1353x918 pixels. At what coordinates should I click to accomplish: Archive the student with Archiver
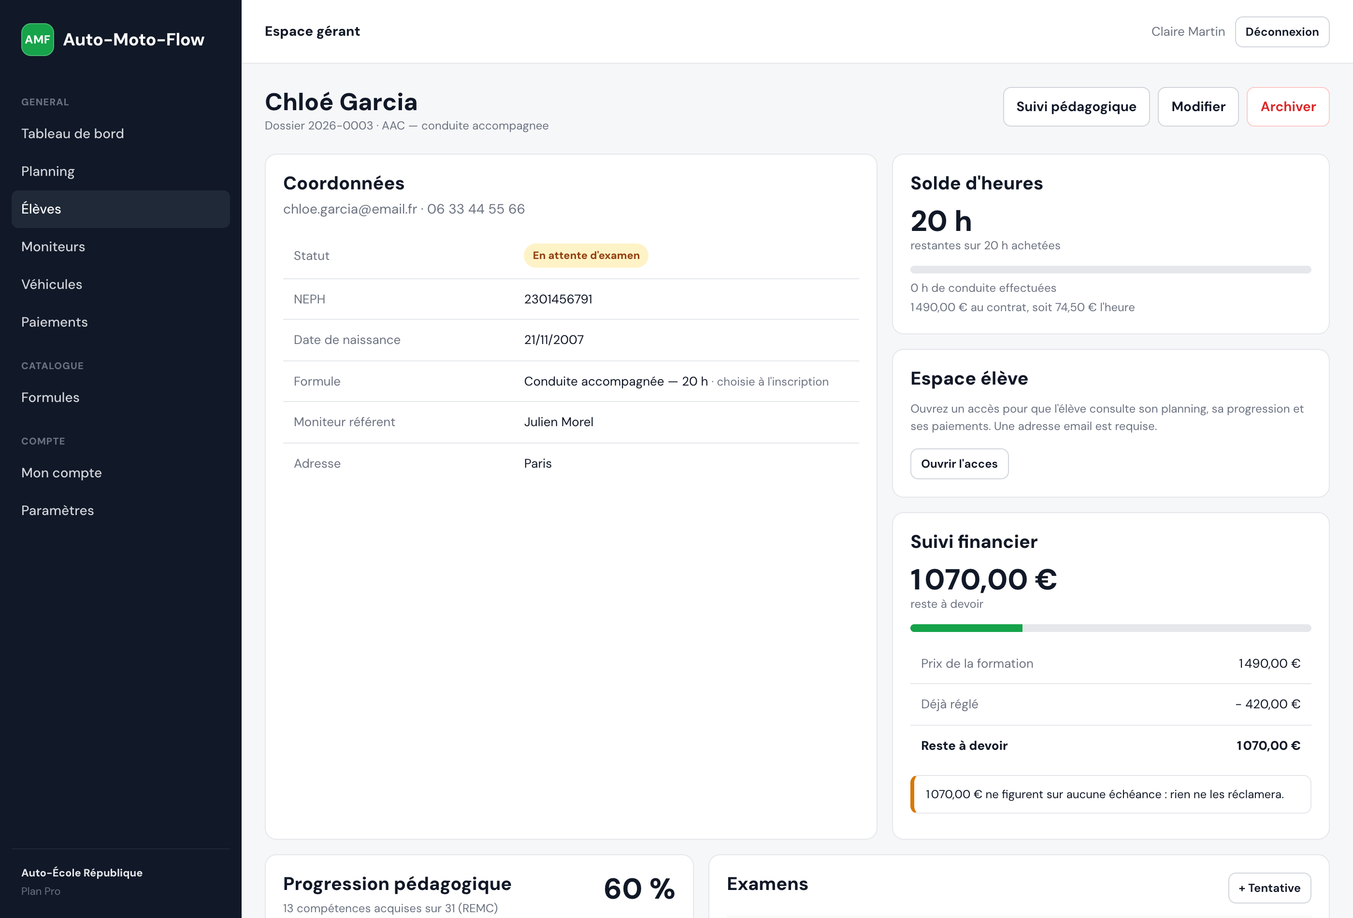tap(1288, 106)
